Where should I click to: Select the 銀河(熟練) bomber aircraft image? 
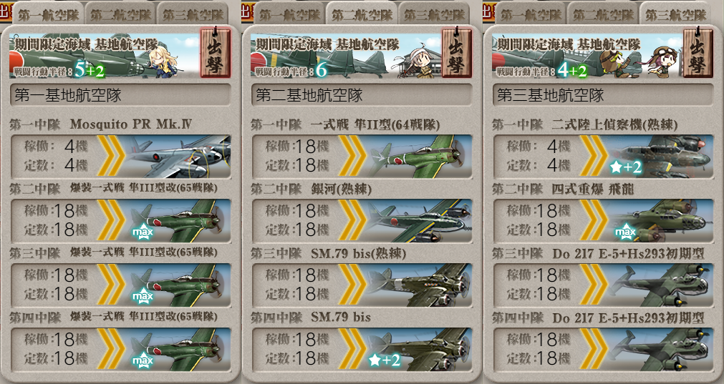[419, 221]
